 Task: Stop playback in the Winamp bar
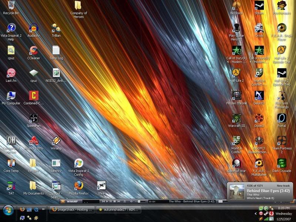tap(115, 201)
